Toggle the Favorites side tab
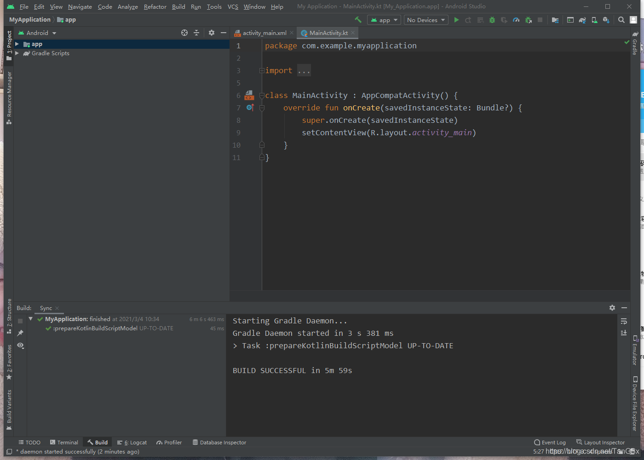644x460 pixels. coord(9,362)
